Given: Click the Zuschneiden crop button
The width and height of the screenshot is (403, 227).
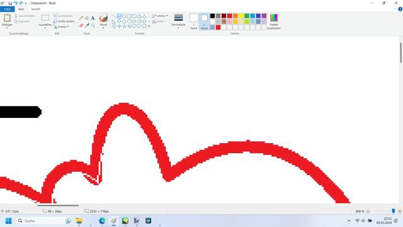Looking at the screenshot, I should [x=63, y=16].
